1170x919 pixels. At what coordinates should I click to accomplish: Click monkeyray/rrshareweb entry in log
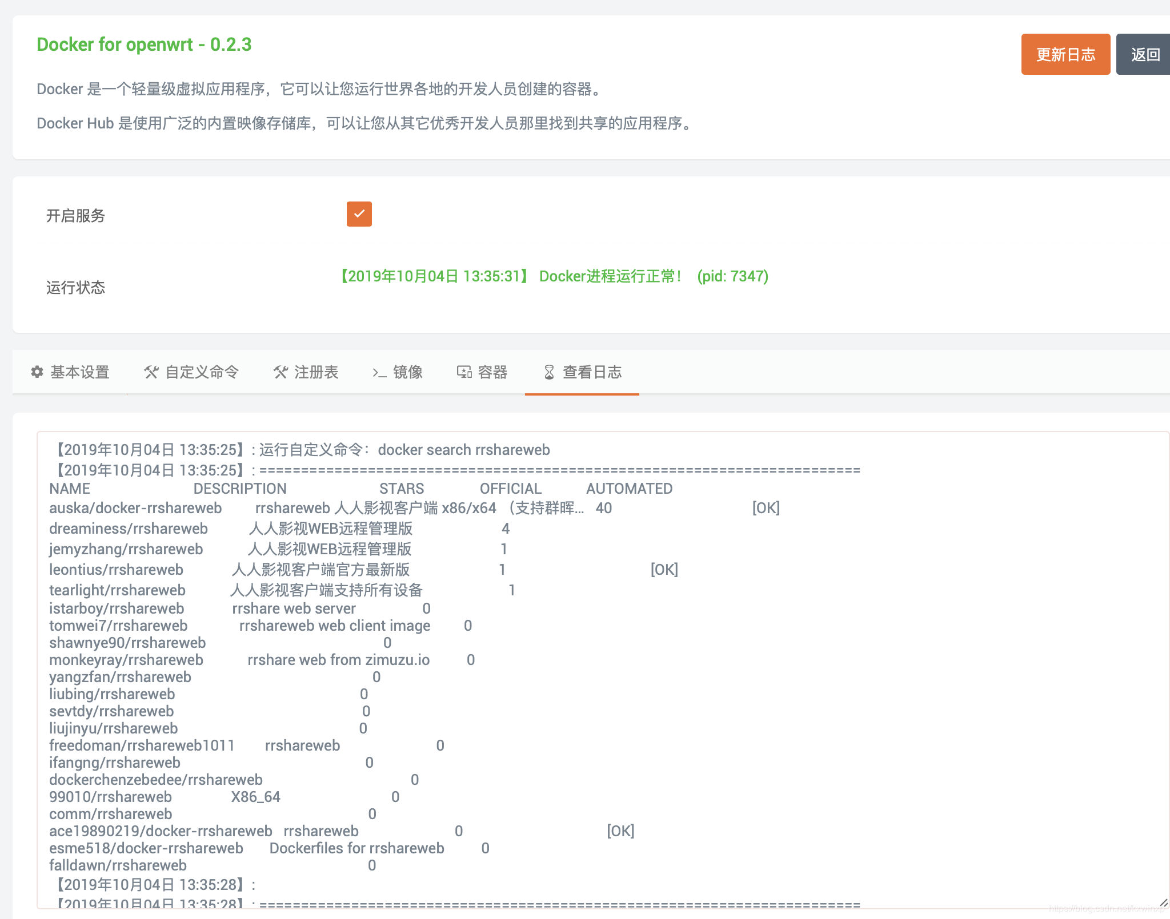click(x=126, y=660)
